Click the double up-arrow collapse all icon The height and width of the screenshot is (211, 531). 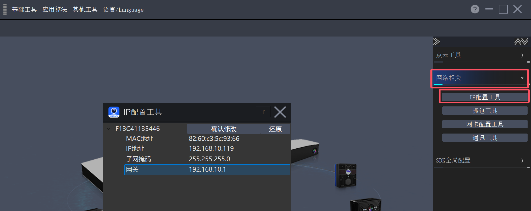coord(518,41)
